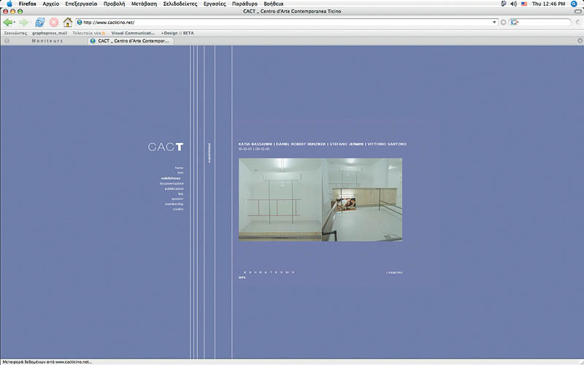Open the URL history dropdown arrow
Image resolution: width=584 pixels, height=365 pixels.
coord(494,23)
